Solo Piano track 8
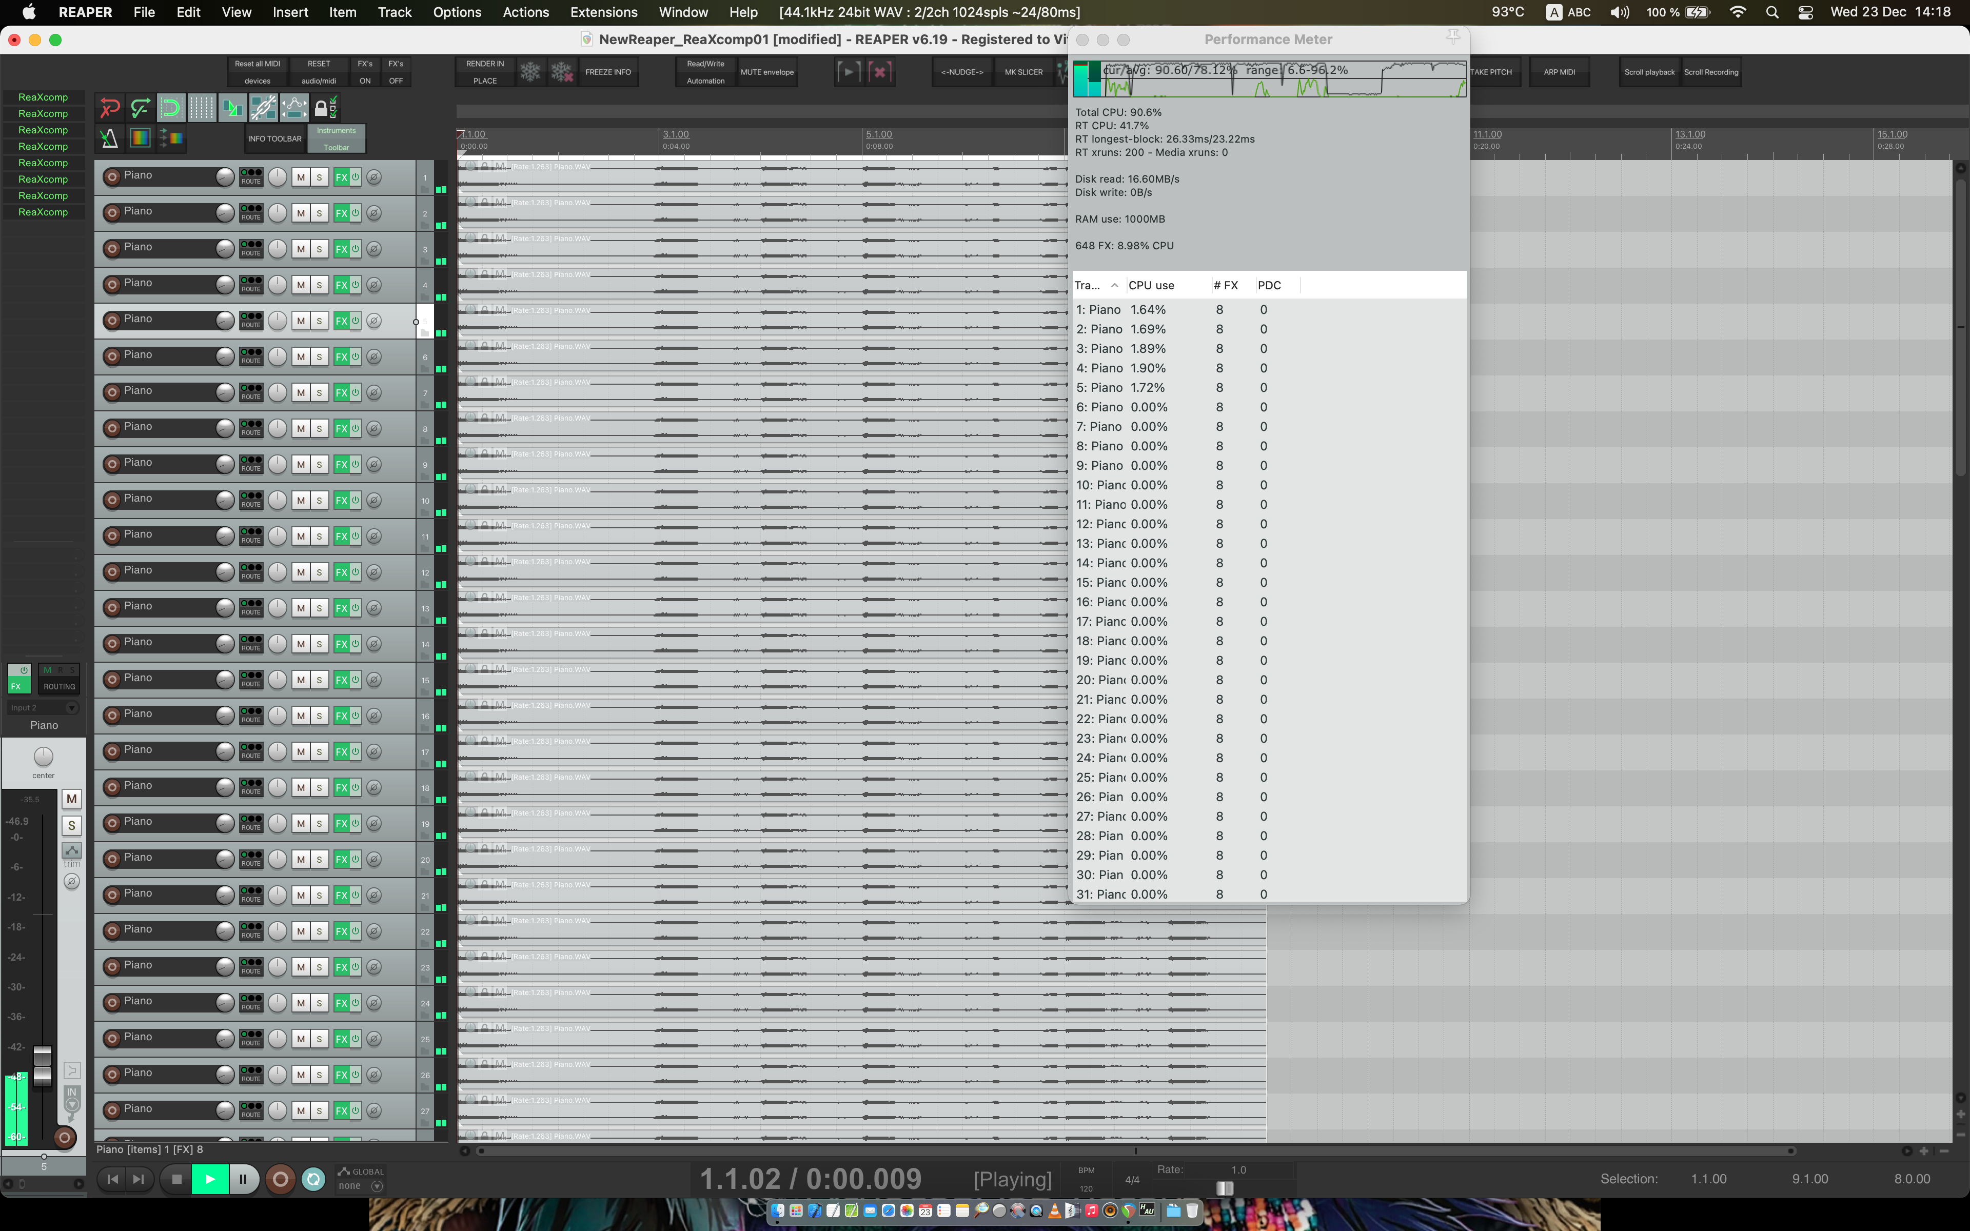 coord(319,428)
